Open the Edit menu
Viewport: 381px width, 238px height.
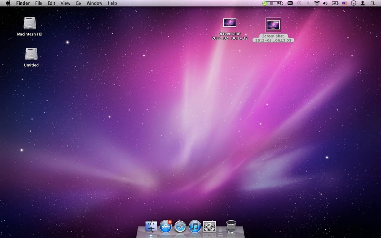(x=51, y=3)
